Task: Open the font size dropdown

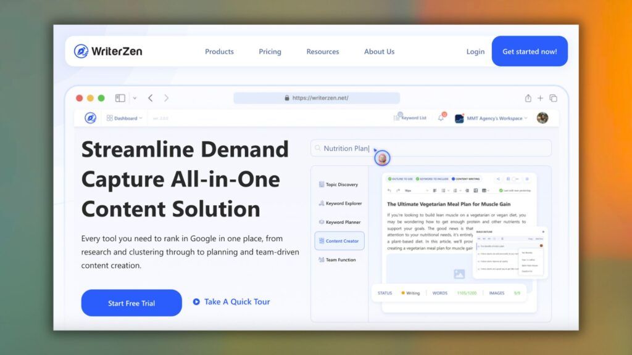Action: coord(417,191)
